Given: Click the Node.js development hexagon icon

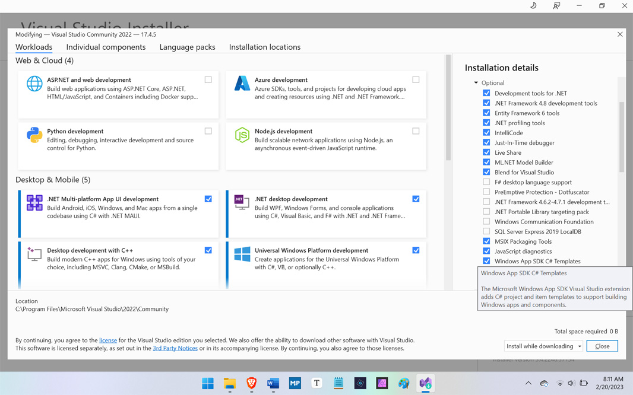Looking at the screenshot, I should [242, 135].
